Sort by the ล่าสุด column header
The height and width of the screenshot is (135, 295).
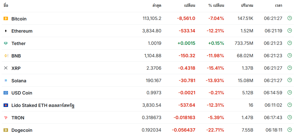click(x=157, y=5)
